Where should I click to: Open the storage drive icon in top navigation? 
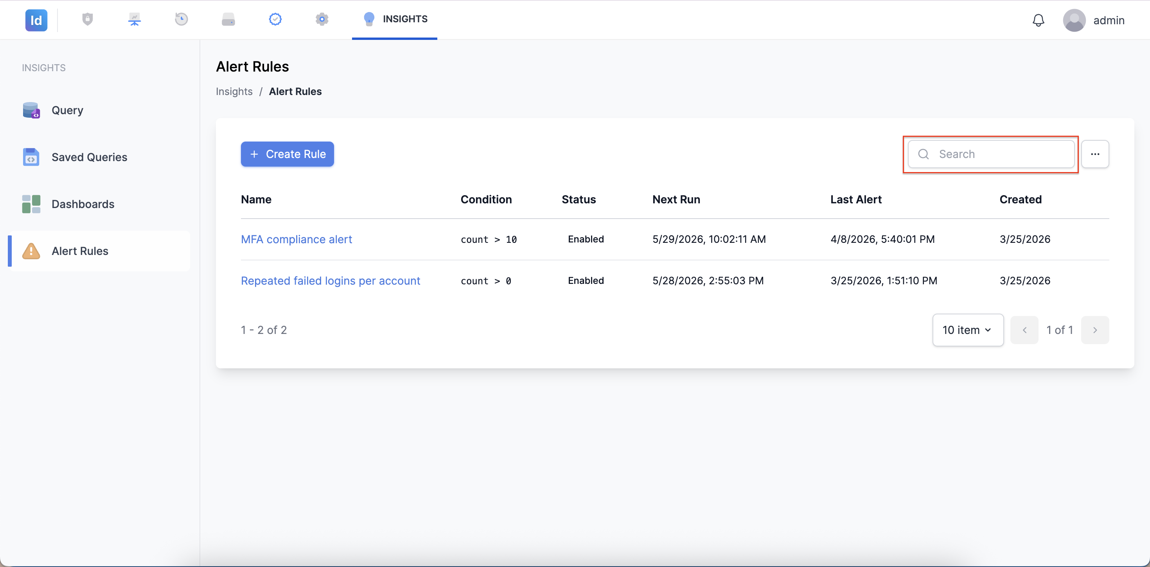click(228, 19)
